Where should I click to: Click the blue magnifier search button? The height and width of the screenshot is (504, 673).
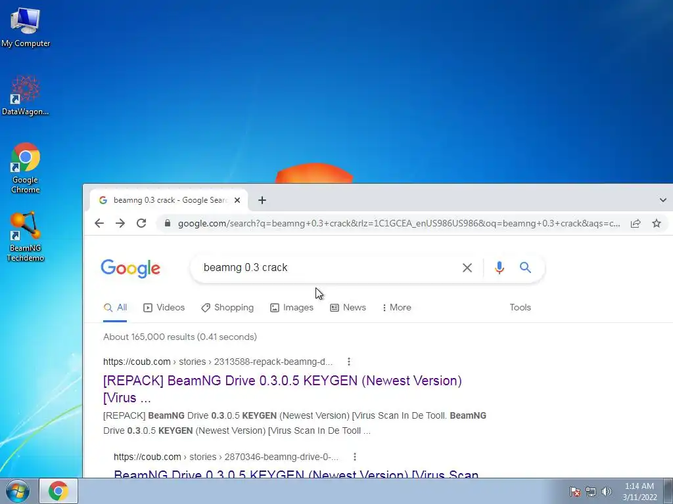[x=525, y=268]
